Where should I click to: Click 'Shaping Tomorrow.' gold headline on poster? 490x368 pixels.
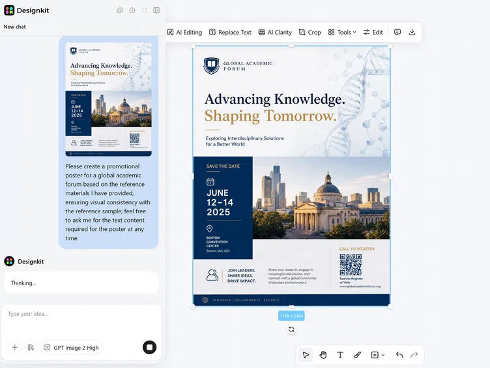270,116
